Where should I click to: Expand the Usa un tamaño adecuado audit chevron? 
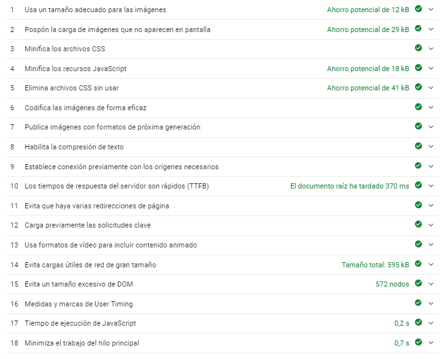[432, 10]
